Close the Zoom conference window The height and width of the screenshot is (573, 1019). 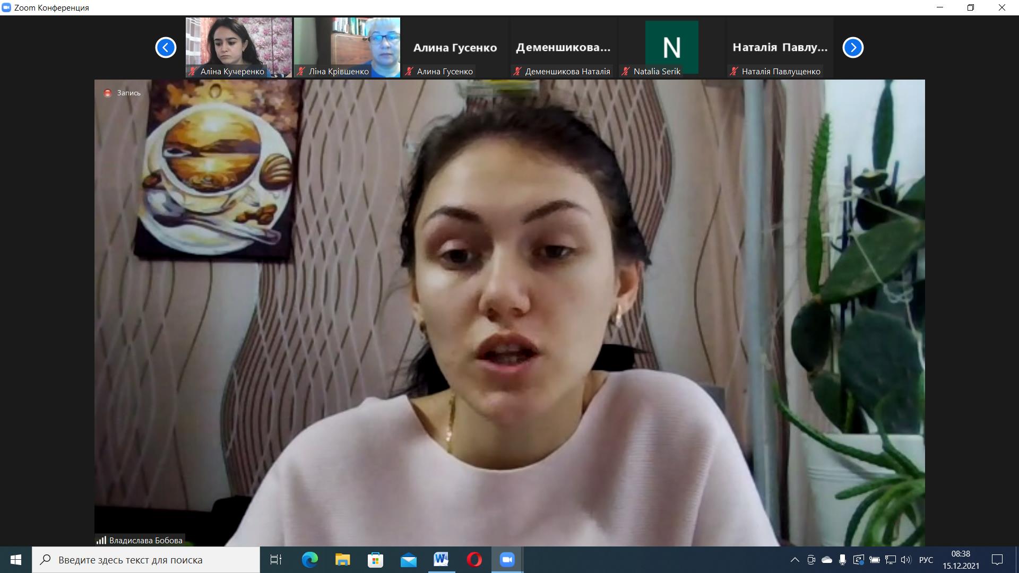pos(1002,7)
